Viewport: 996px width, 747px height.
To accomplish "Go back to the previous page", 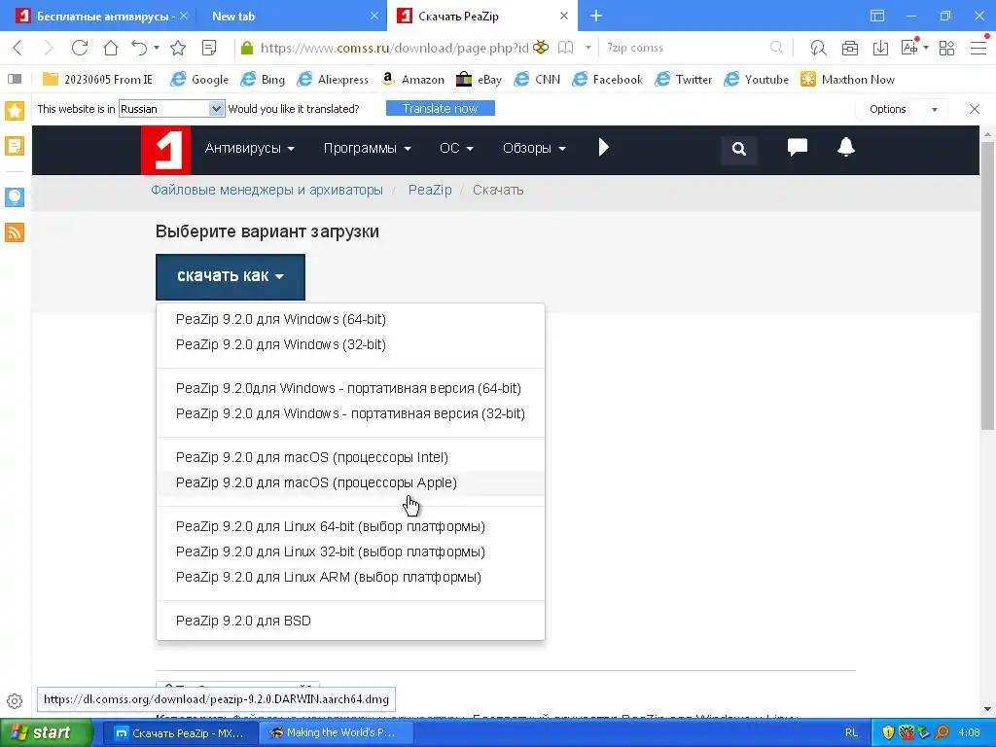I will 18,48.
